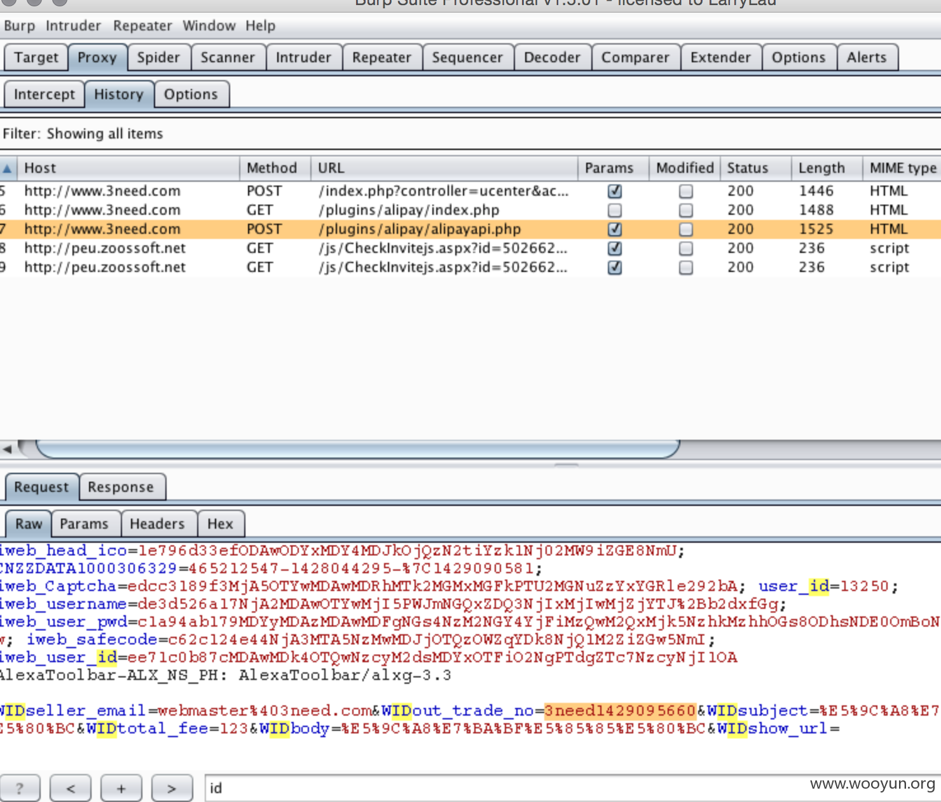This screenshot has height=802, width=941.
Task: Sort by the Modified column header
Action: (685, 168)
